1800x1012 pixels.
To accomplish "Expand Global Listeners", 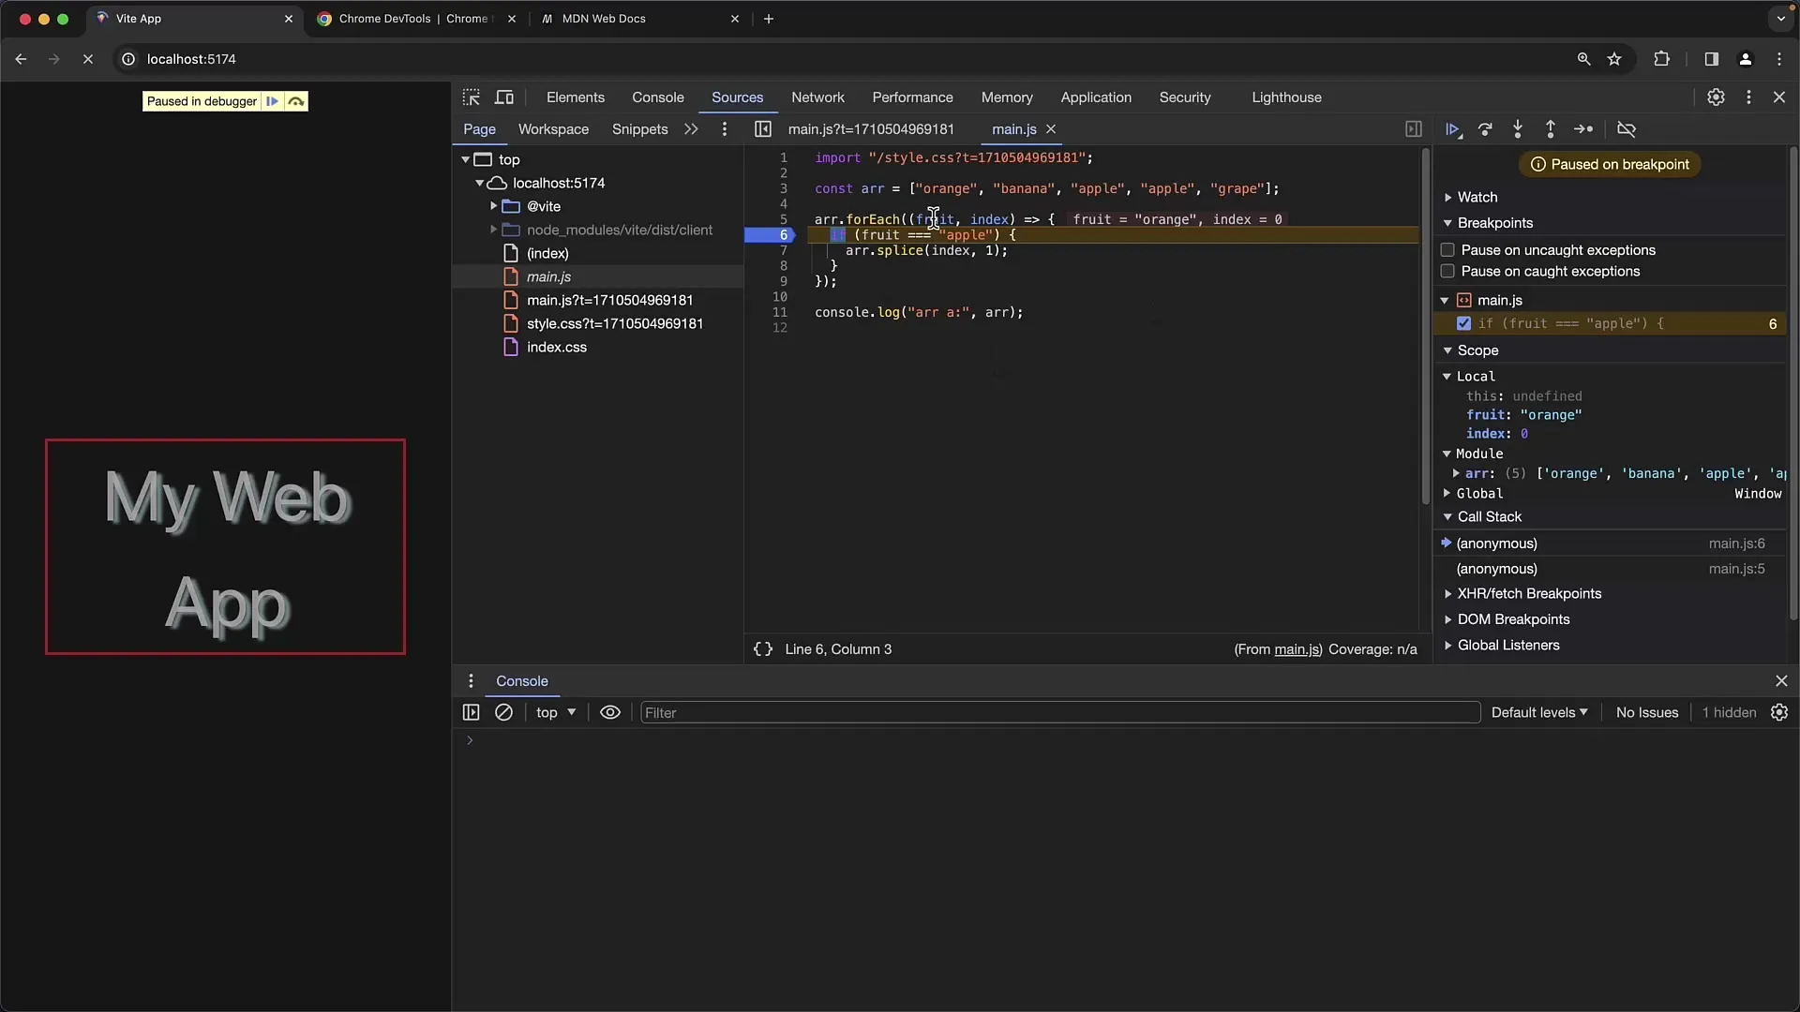I will (x=1507, y=646).
